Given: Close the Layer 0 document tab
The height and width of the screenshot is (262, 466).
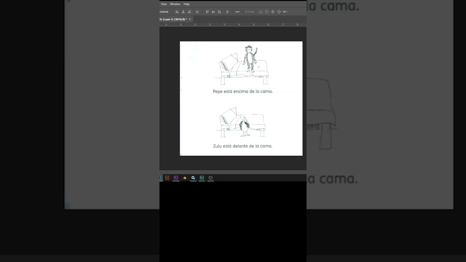Looking at the screenshot, I should [x=190, y=19].
